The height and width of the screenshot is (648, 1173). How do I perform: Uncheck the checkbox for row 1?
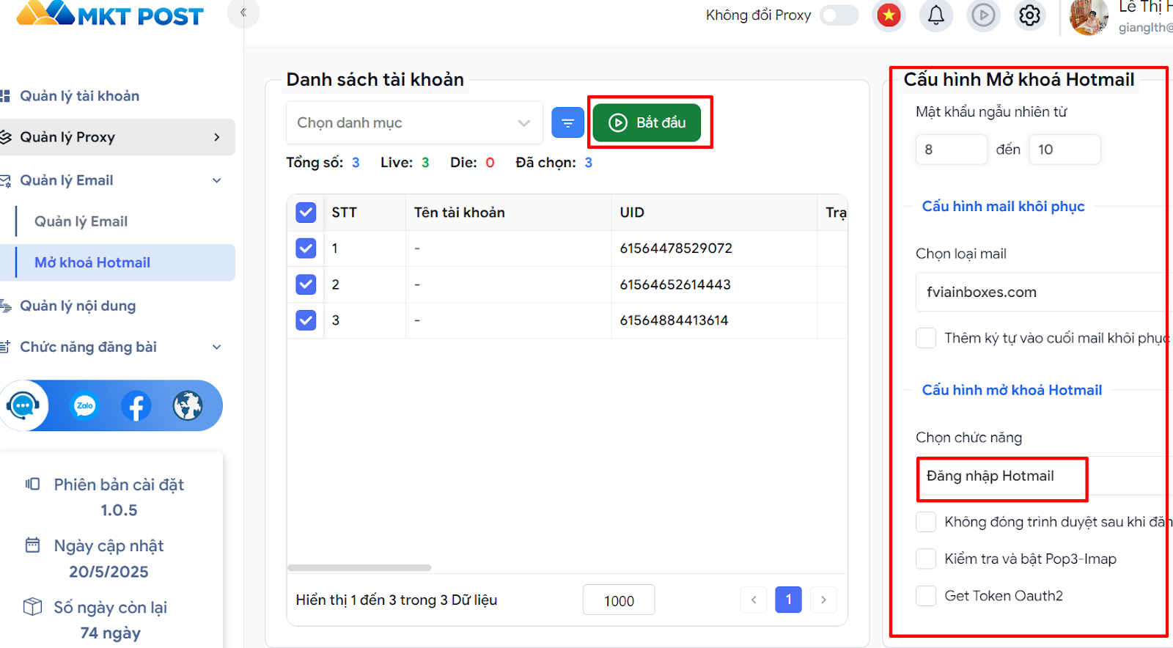(x=306, y=248)
